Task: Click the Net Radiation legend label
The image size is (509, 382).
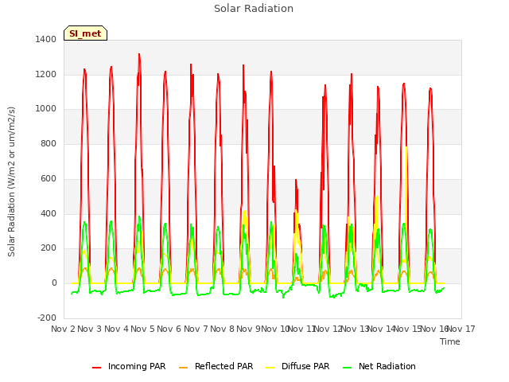Action: [387, 366]
